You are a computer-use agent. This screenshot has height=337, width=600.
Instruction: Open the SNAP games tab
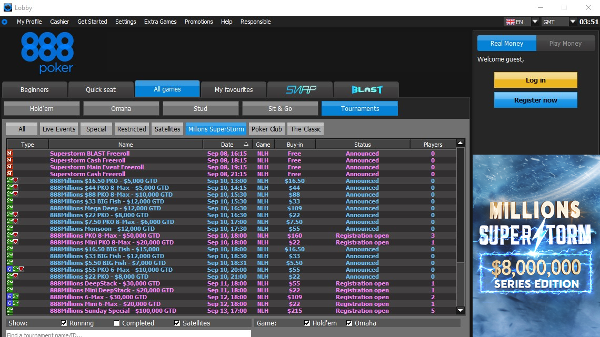[x=301, y=90]
